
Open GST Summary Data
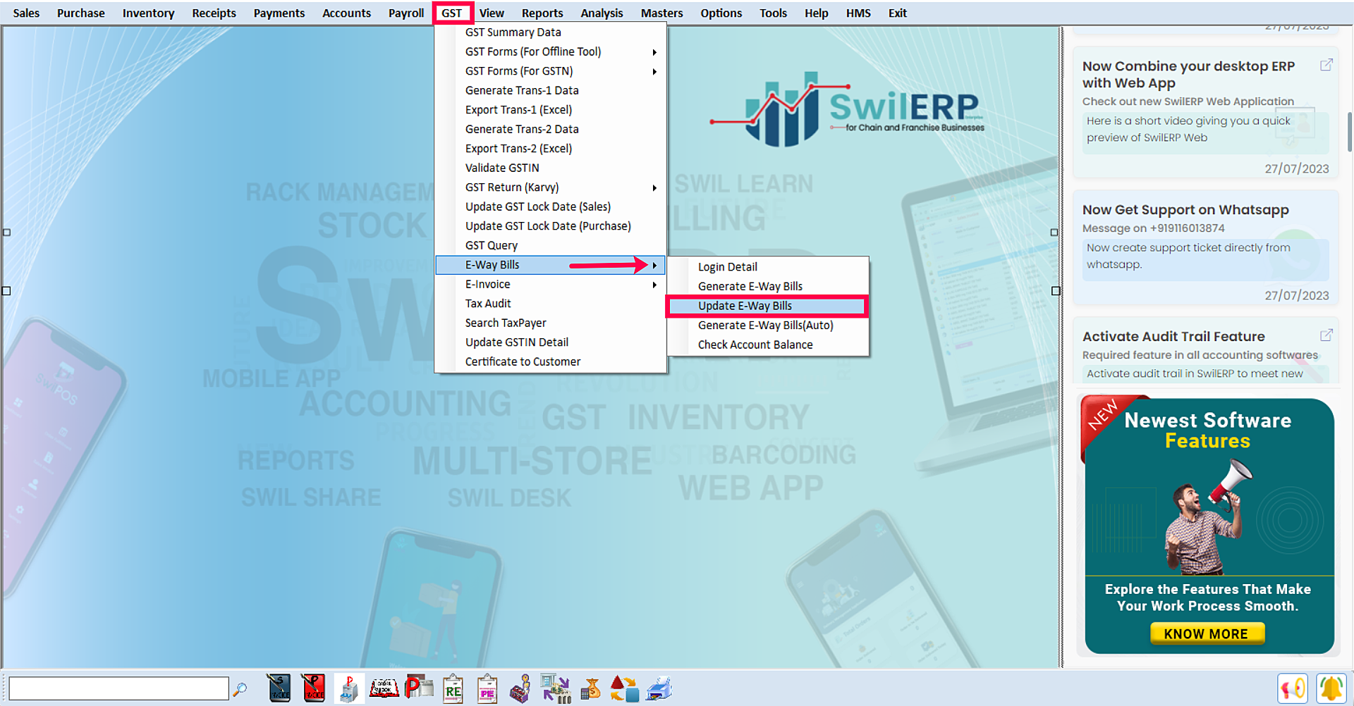pyautogui.click(x=550, y=32)
